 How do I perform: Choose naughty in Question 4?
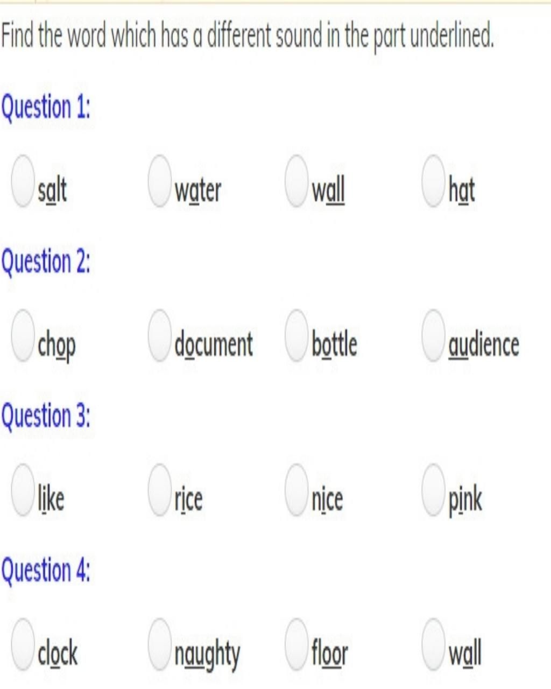(x=160, y=644)
